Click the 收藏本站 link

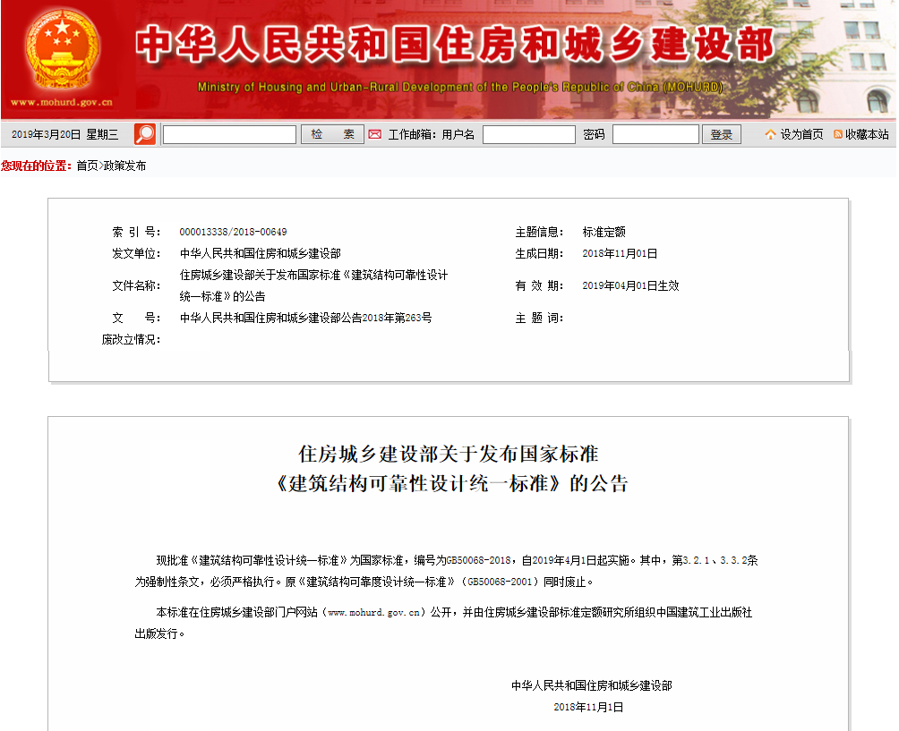click(x=867, y=134)
